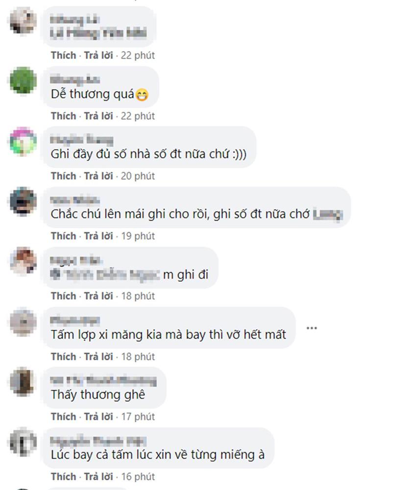The image size is (409, 490).
Task: Like the Dễ thương quá comment
Action: [63, 116]
